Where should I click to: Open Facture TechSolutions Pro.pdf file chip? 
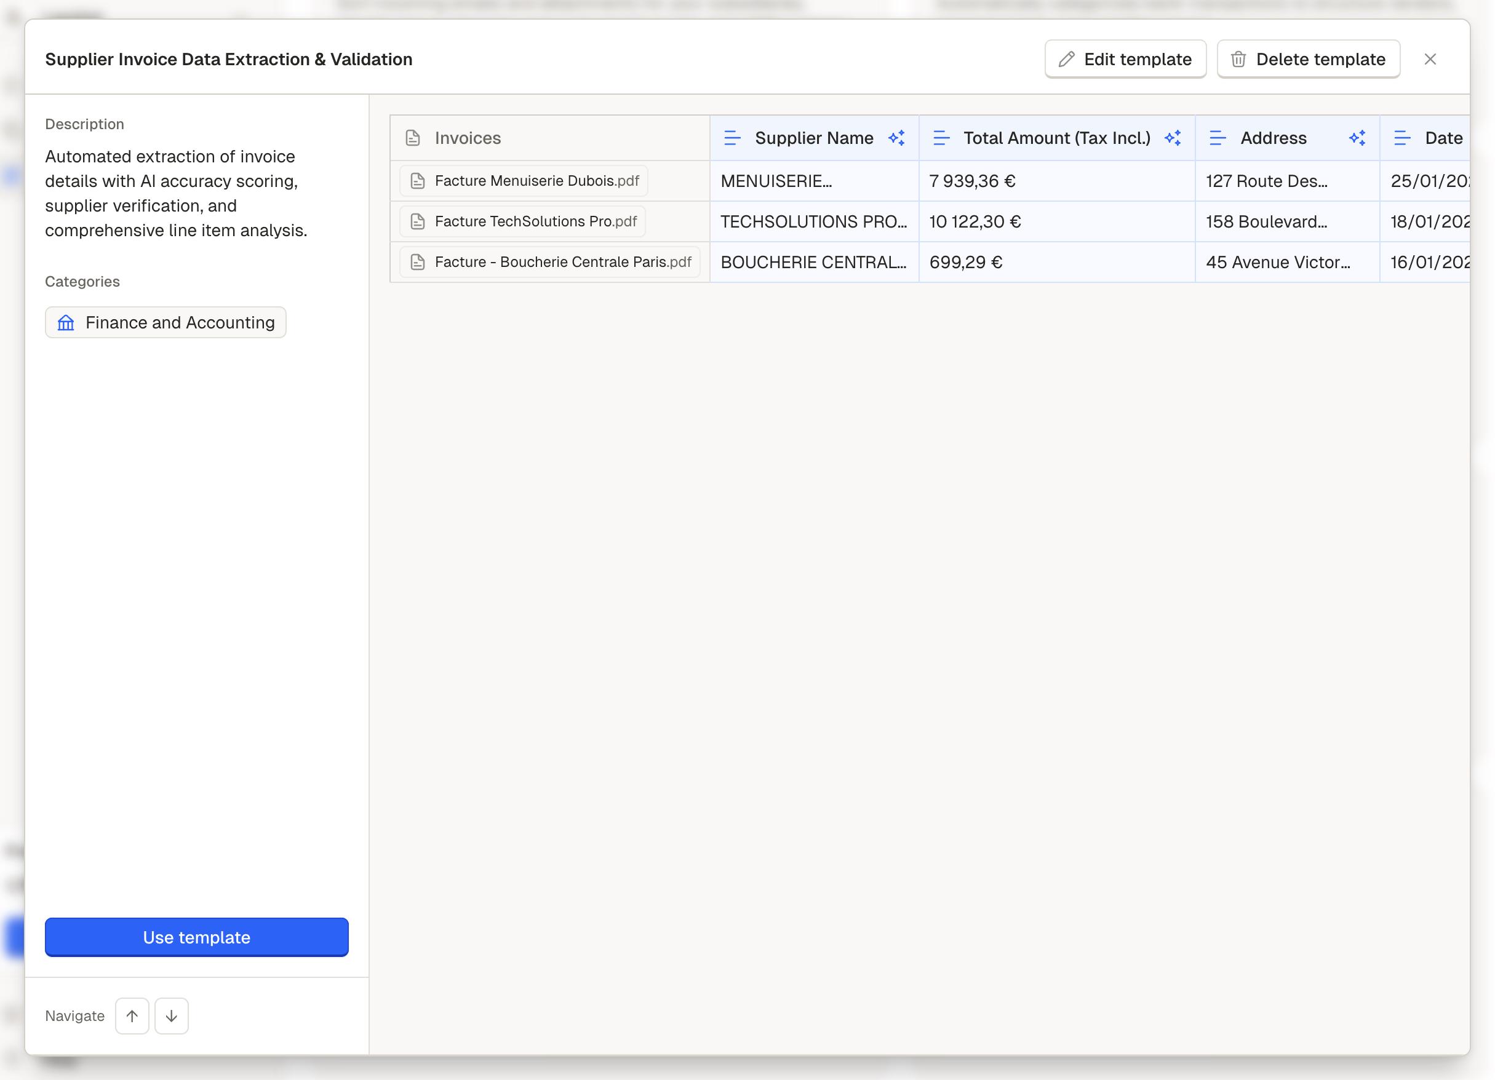523,221
